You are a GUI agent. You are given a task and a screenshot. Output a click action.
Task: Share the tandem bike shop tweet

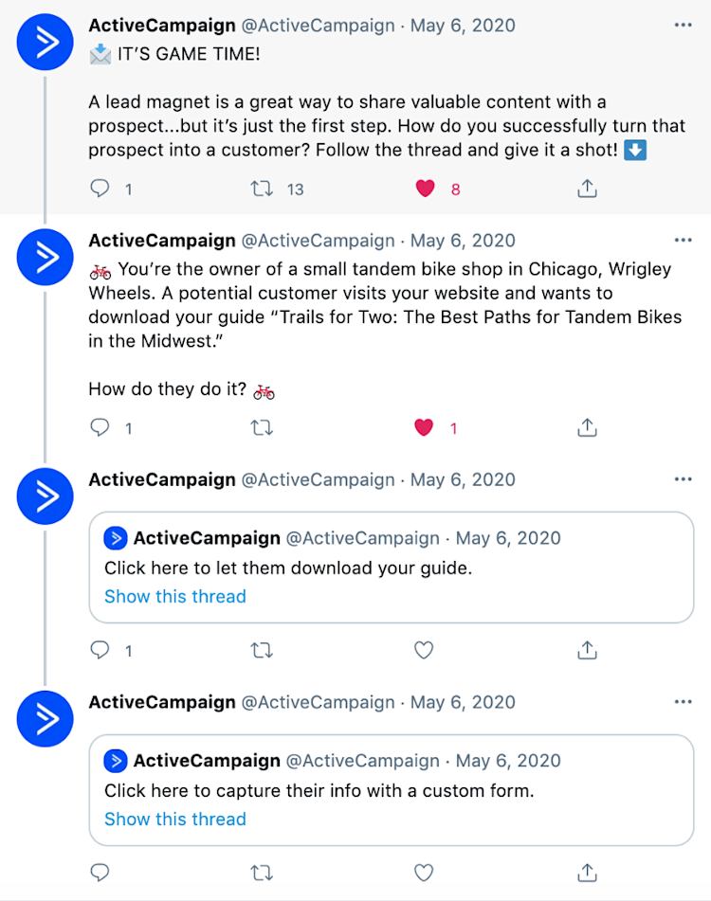[x=587, y=427]
